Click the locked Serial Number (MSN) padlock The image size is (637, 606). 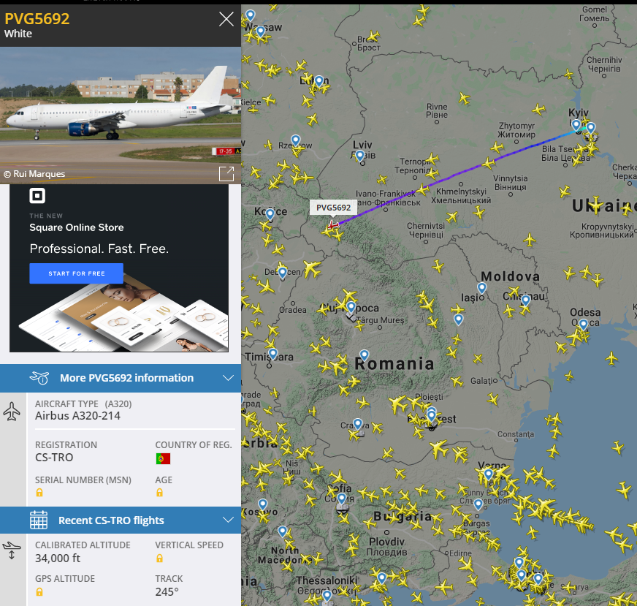click(39, 493)
